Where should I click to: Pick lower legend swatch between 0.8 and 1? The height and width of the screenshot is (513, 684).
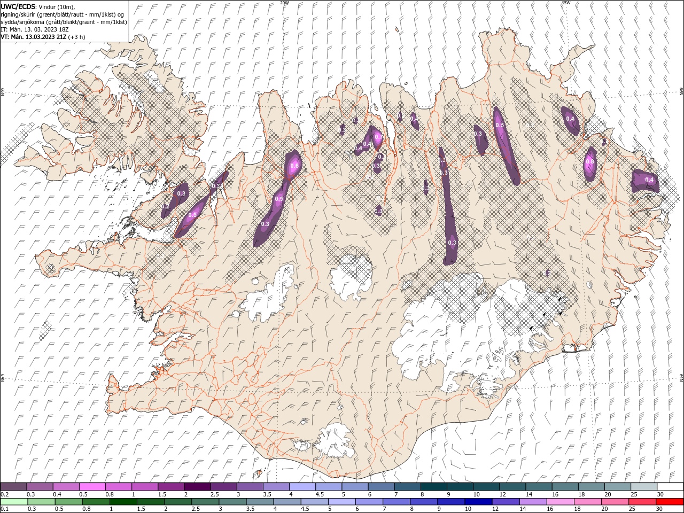(96, 502)
